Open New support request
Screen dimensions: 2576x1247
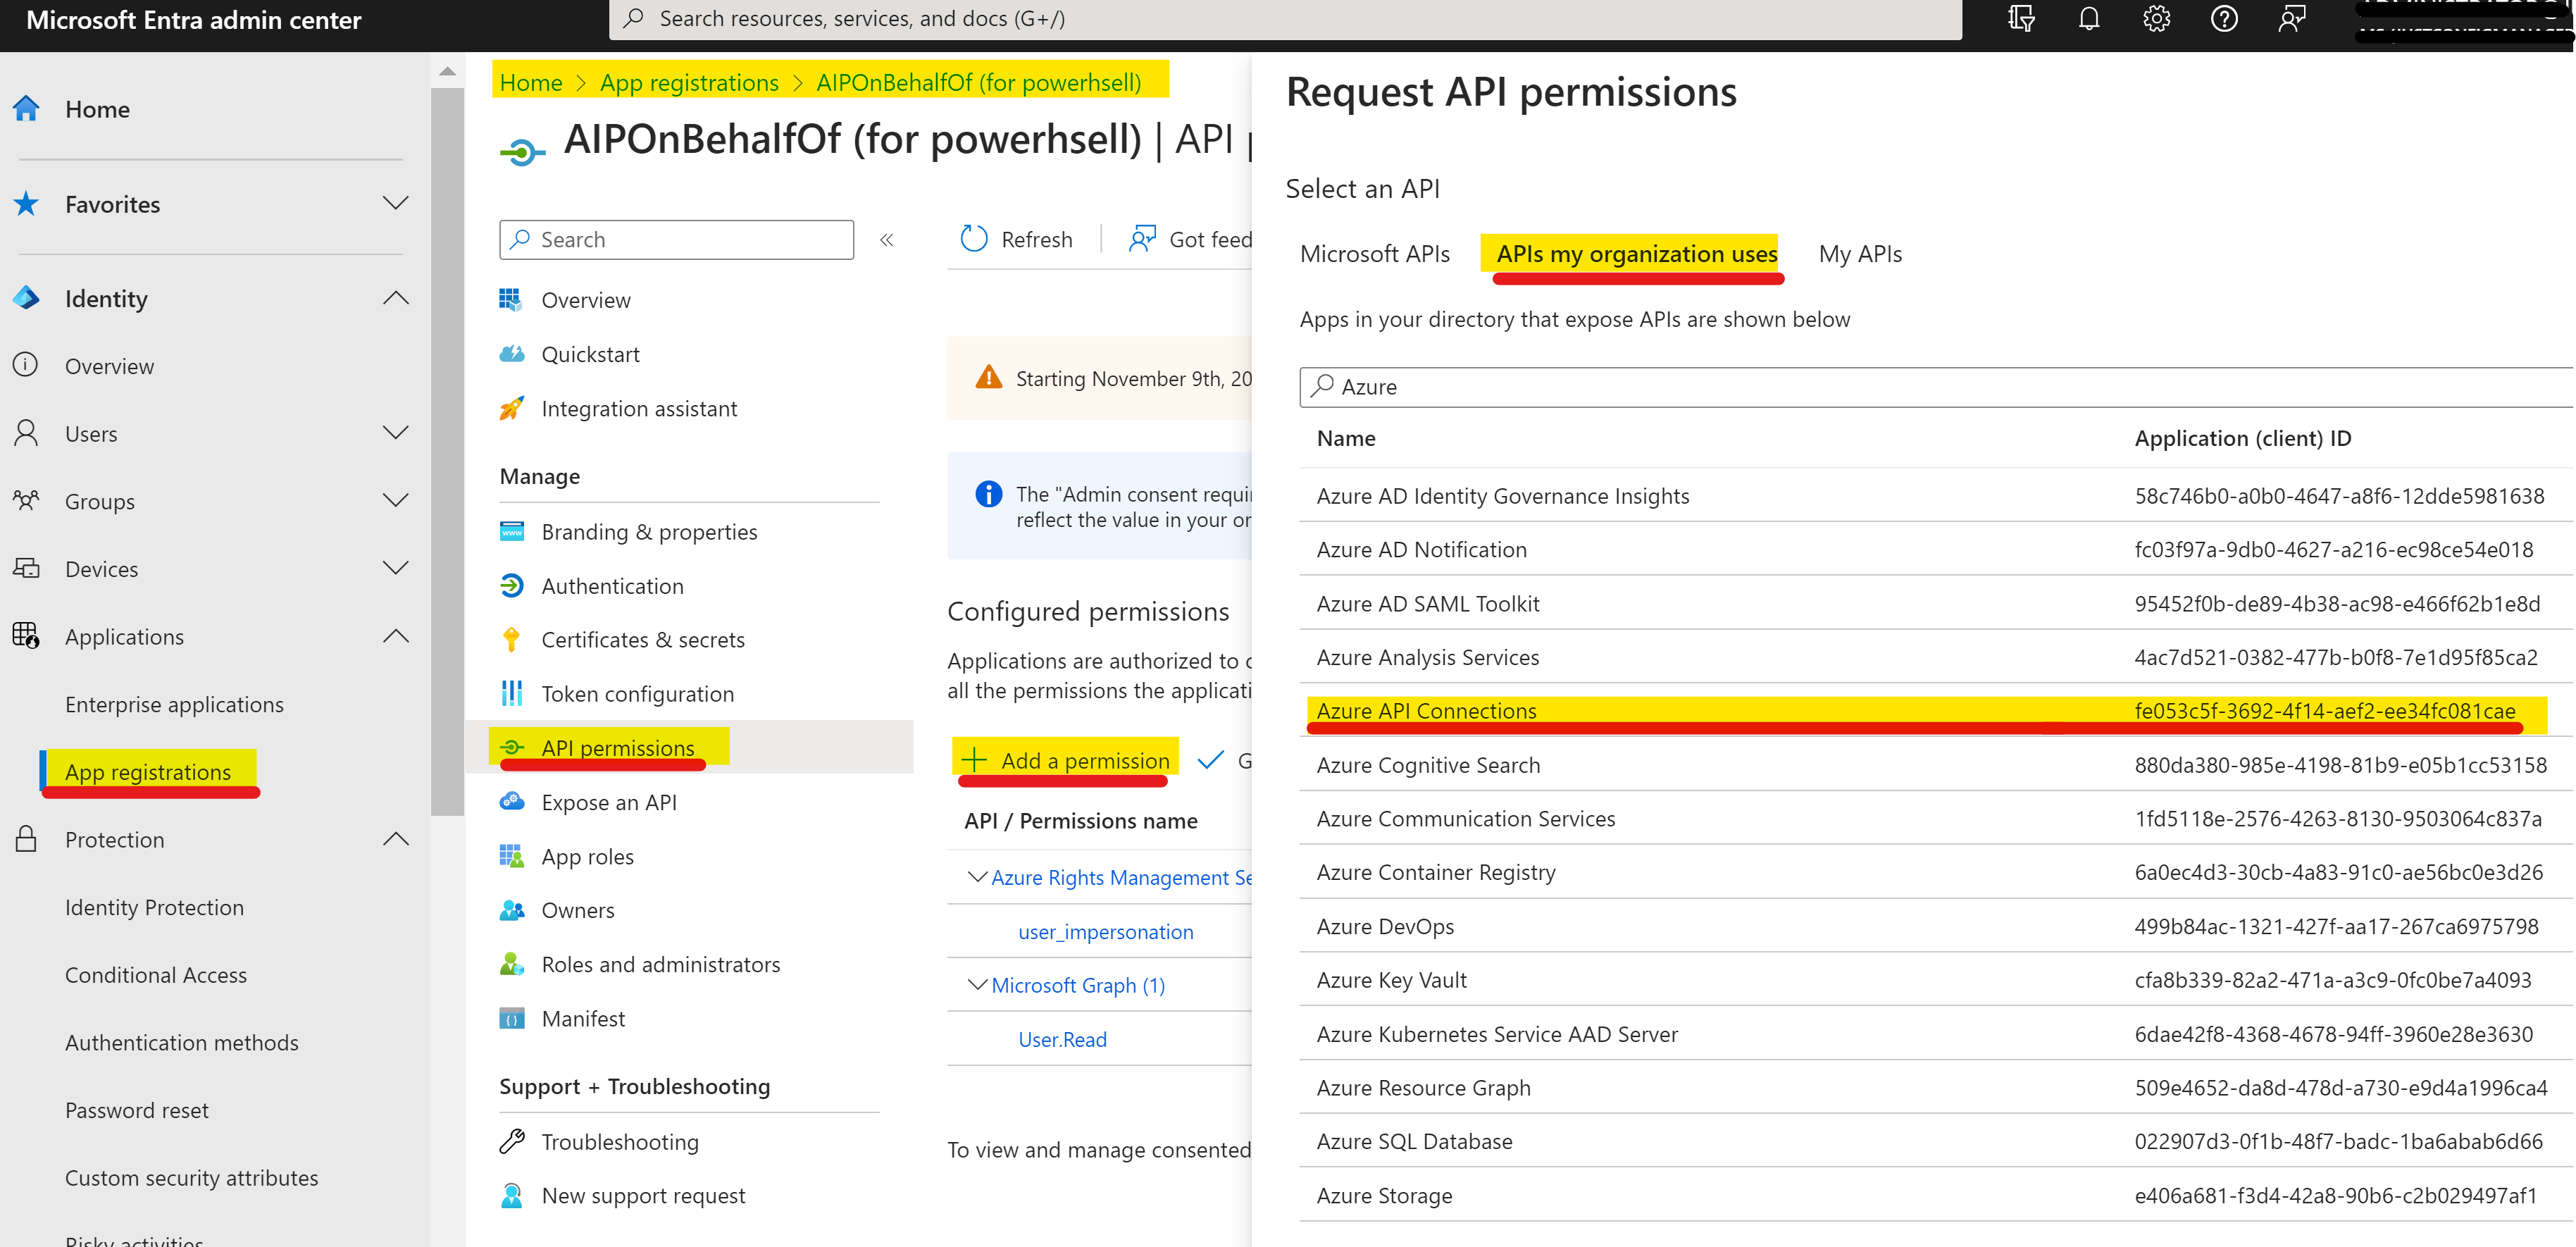pyautogui.click(x=643, y=1195)
